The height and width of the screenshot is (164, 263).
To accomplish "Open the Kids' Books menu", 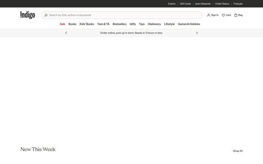I will 87,24.
